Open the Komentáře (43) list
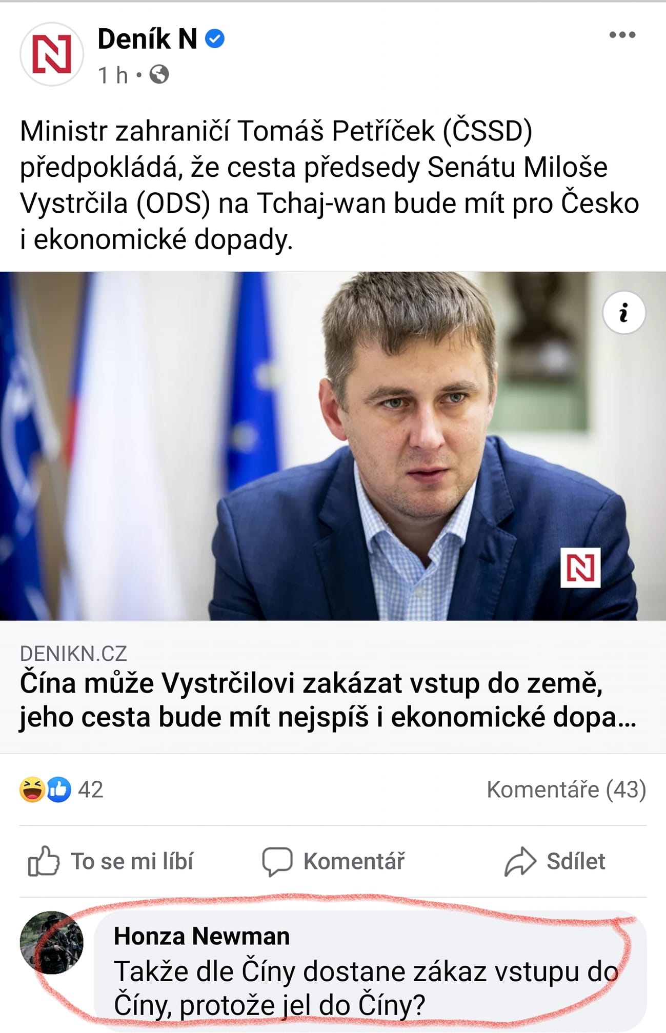The height and width of the screenshot is (1033, 666). click(567, 789)
